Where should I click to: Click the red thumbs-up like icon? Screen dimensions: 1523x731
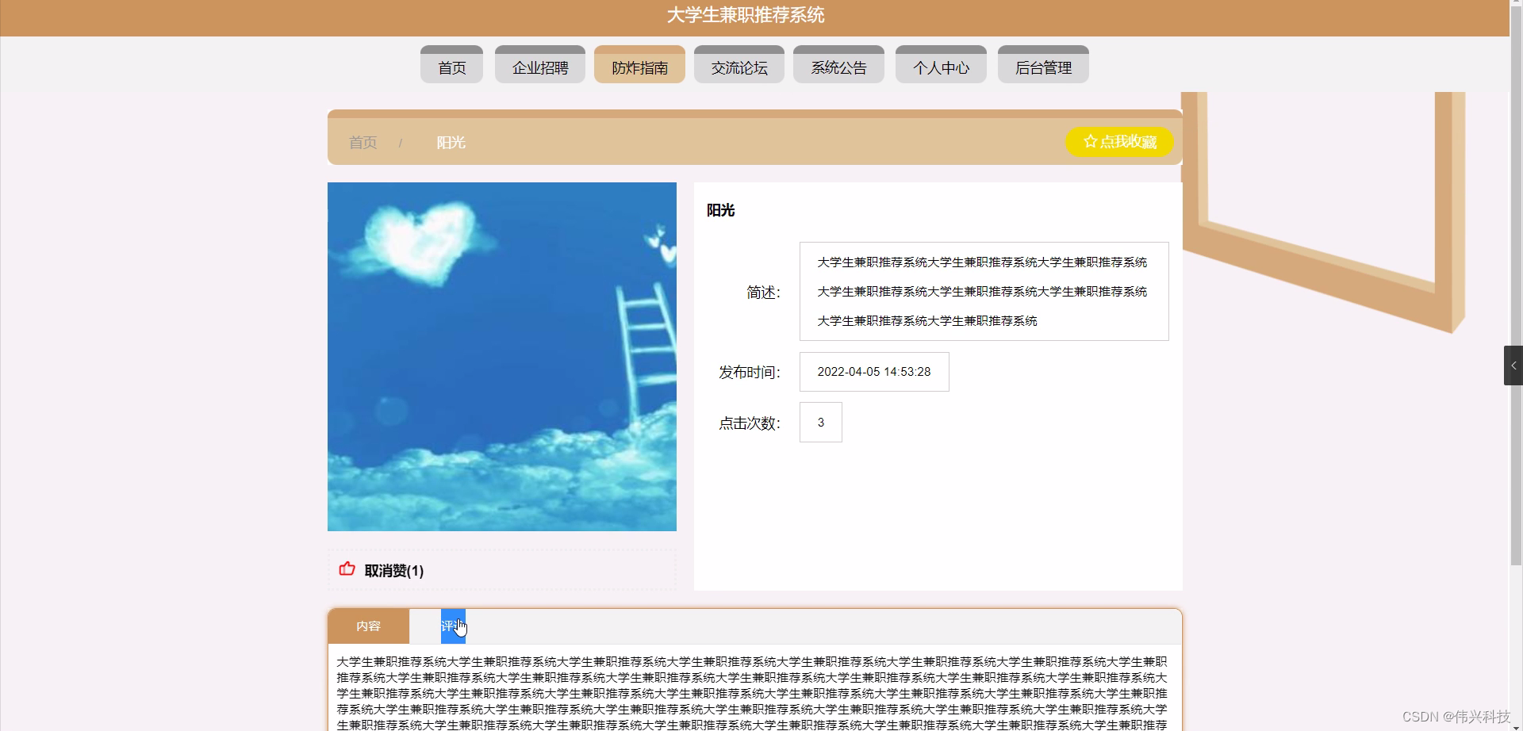(346, 568)
